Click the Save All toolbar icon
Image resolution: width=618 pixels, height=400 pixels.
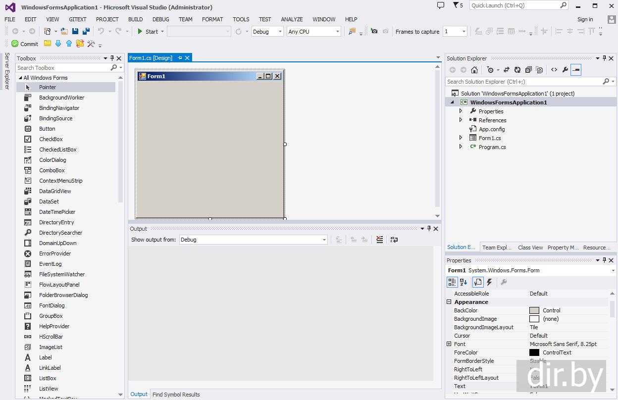coord(86,31)
